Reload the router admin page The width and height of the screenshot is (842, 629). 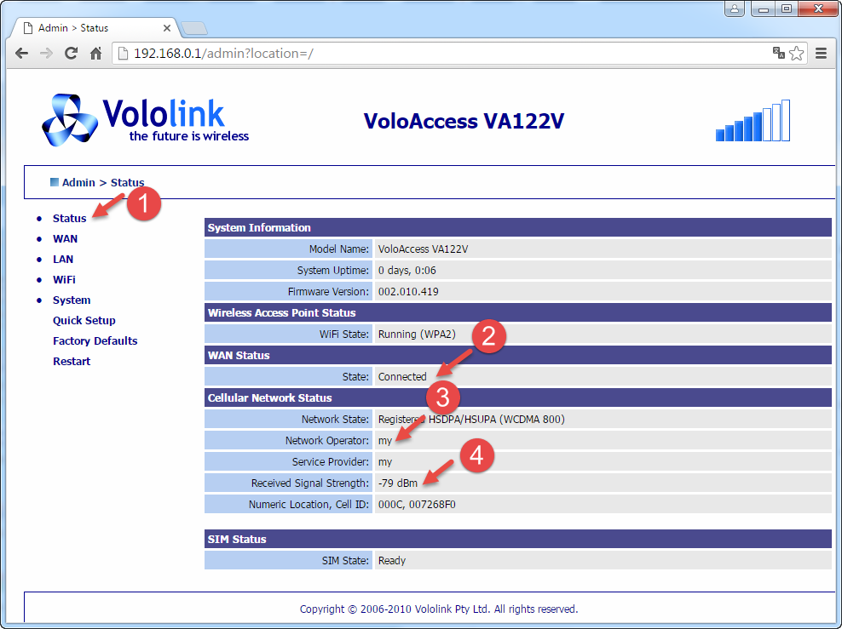(x=71, y=53)
